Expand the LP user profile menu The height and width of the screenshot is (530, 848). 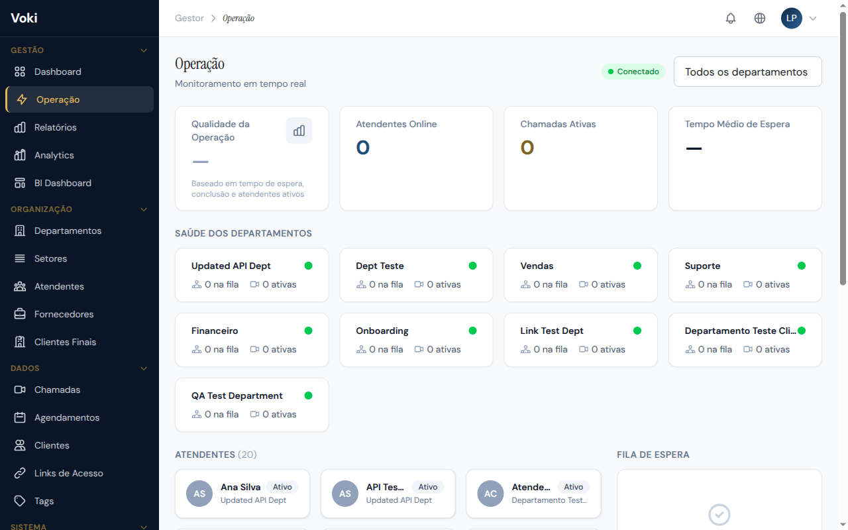[812, 19]
